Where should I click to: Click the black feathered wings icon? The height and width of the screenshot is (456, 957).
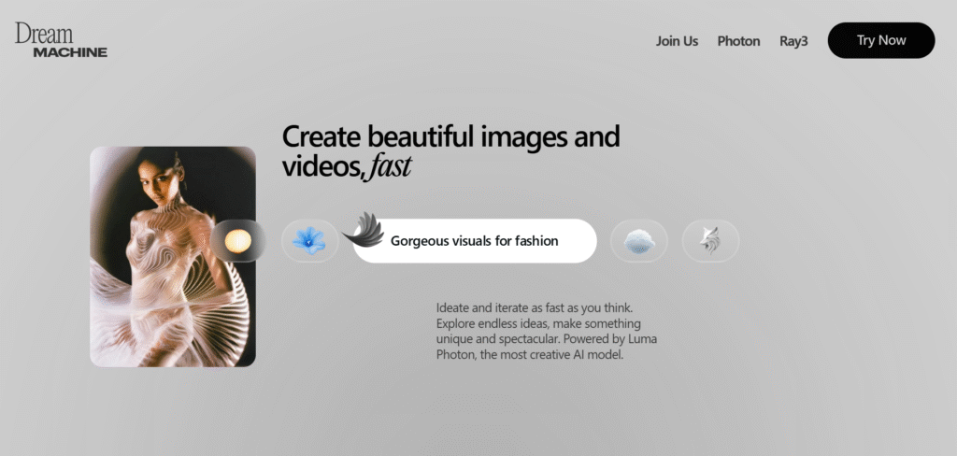point(364,230)
